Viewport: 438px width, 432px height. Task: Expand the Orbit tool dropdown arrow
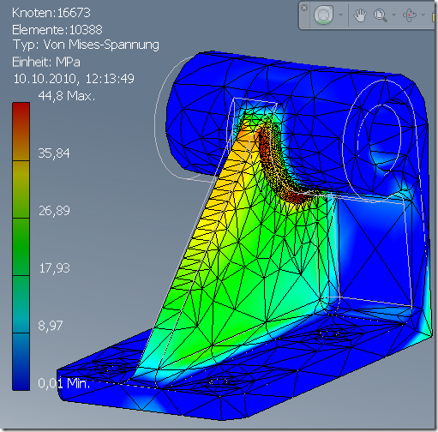(x=423, y=15)
